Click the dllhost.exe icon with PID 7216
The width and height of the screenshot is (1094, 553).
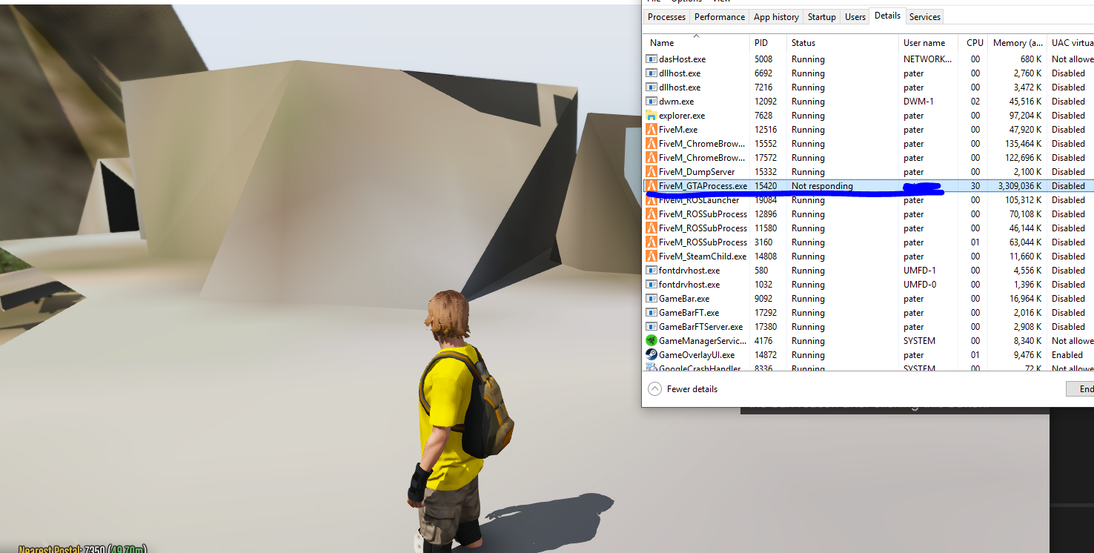[652, 87]
